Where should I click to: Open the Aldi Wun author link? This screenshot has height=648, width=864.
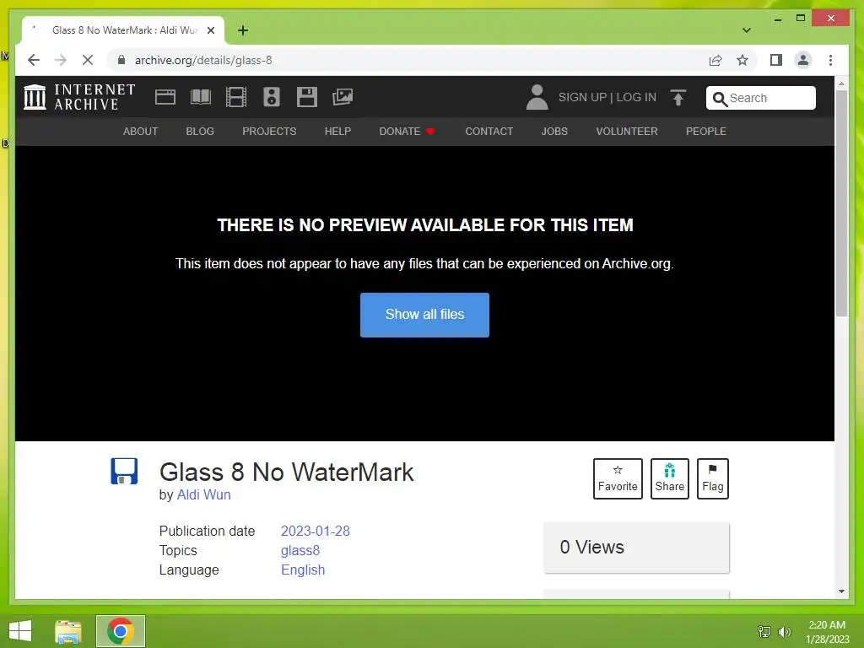point(204,494)
